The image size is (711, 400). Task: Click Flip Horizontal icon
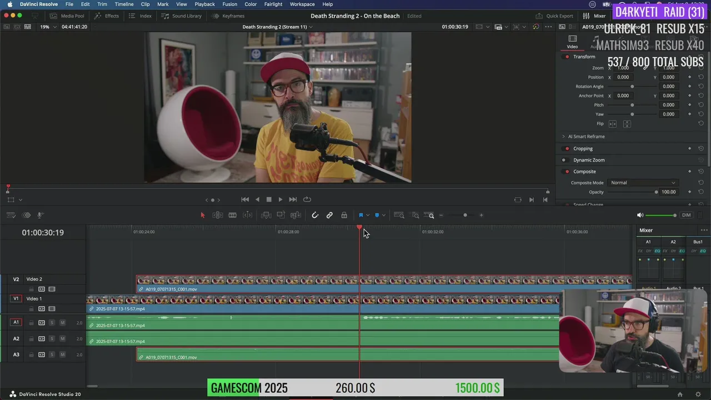(613, 124)
